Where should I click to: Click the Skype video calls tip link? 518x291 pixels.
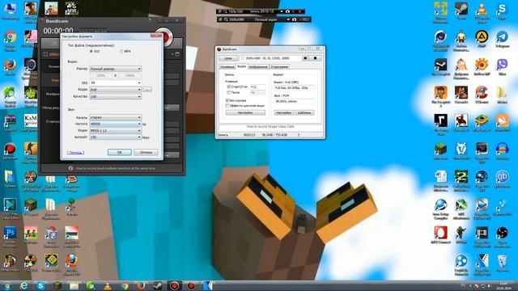(270, 127)
